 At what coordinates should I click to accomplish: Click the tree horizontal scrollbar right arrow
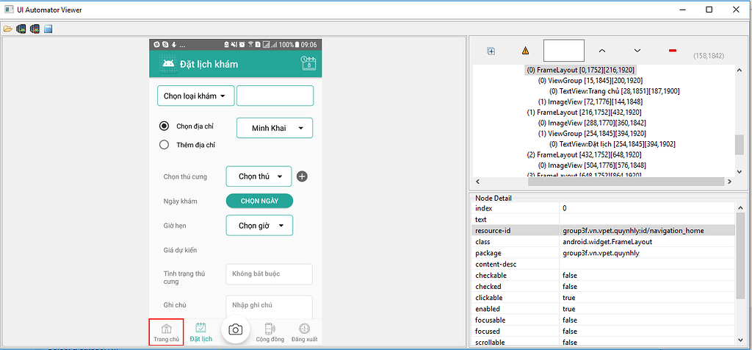click(729, 182)
